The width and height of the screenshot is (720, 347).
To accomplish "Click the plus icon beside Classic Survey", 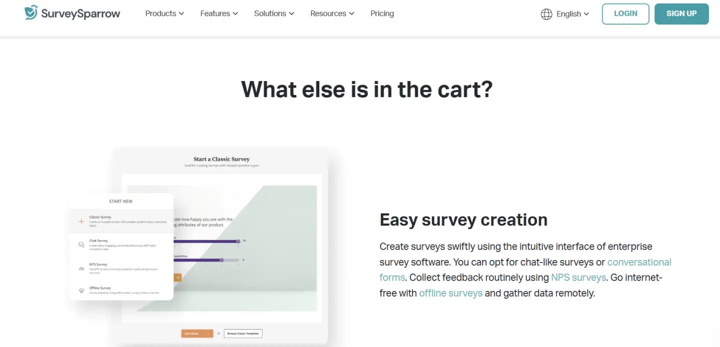I will pos(81,221).
